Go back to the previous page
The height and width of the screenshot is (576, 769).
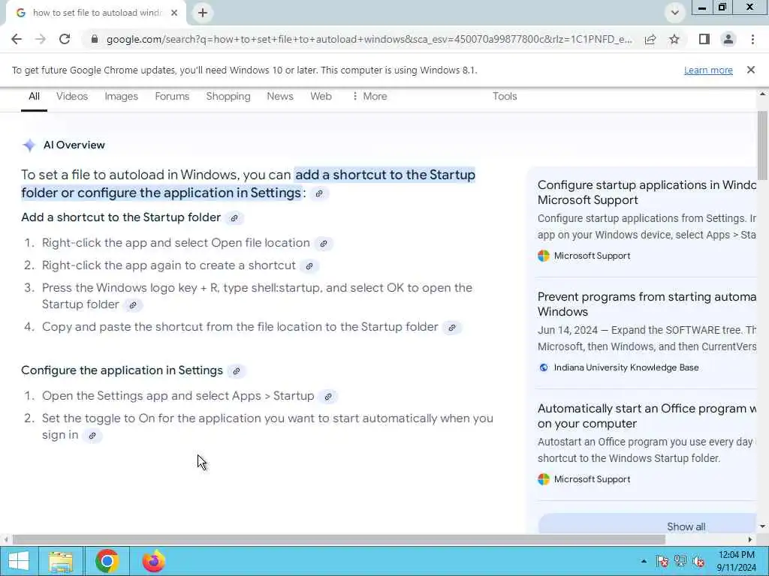click(17, 39)
